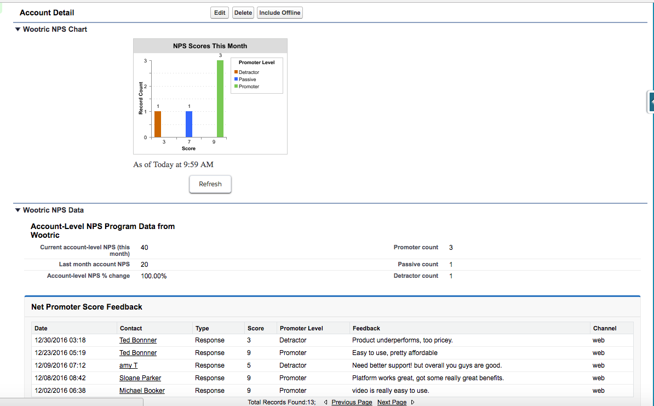Select the 'NPS Scores This Month' chart title

click(x=210, y=46)
